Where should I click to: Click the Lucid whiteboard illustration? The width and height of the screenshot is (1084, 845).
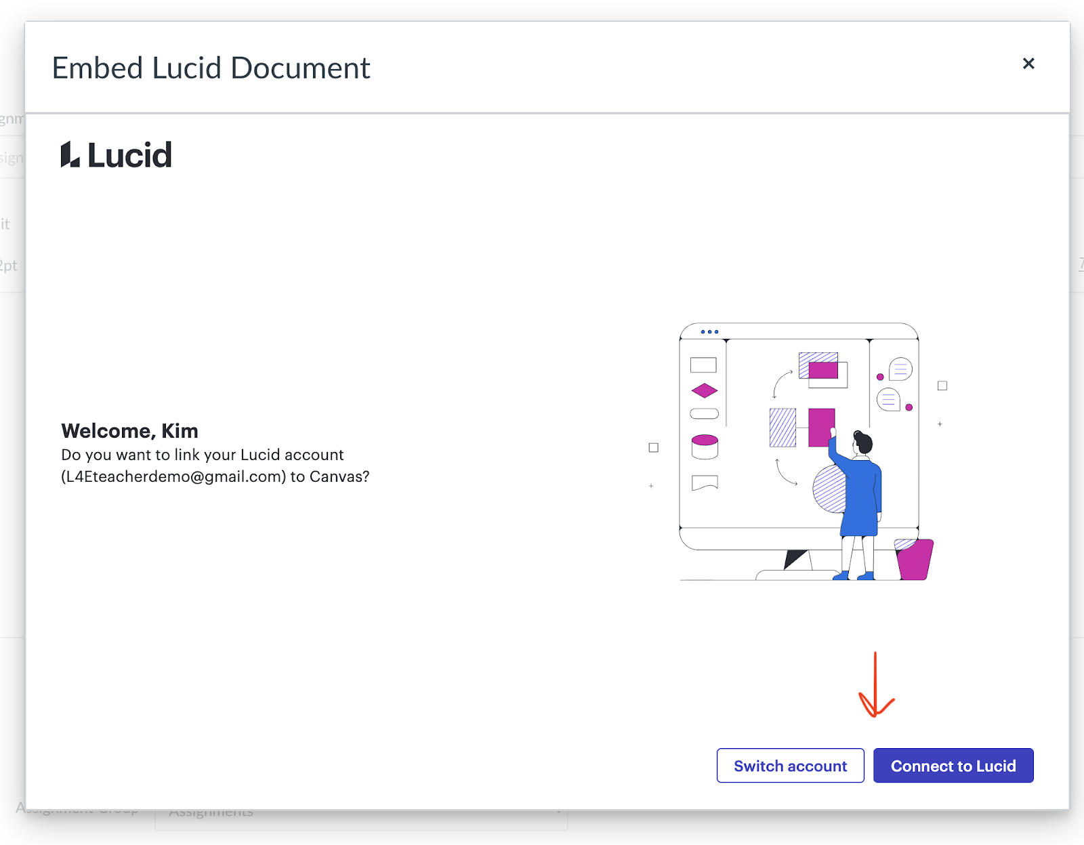[x=798, y=451]
